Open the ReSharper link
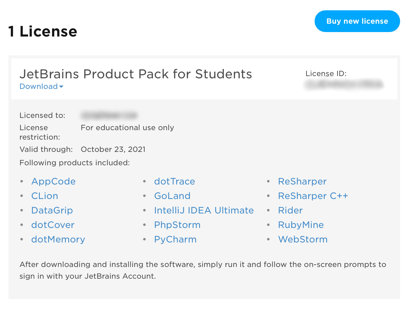The width and height of the screenshot is (409, 311). [302, 181]
